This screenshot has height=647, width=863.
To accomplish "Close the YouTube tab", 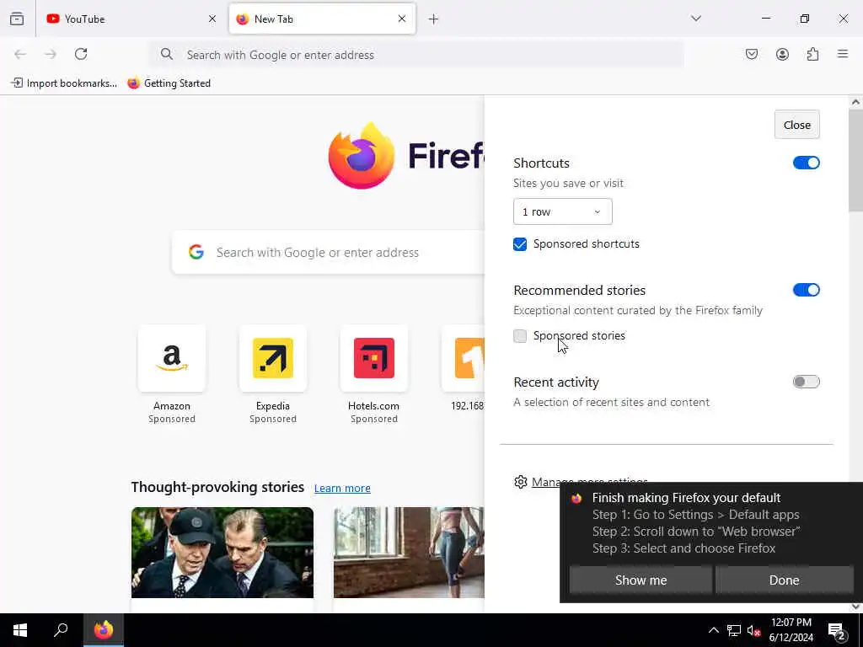I will tap(212, 19).
